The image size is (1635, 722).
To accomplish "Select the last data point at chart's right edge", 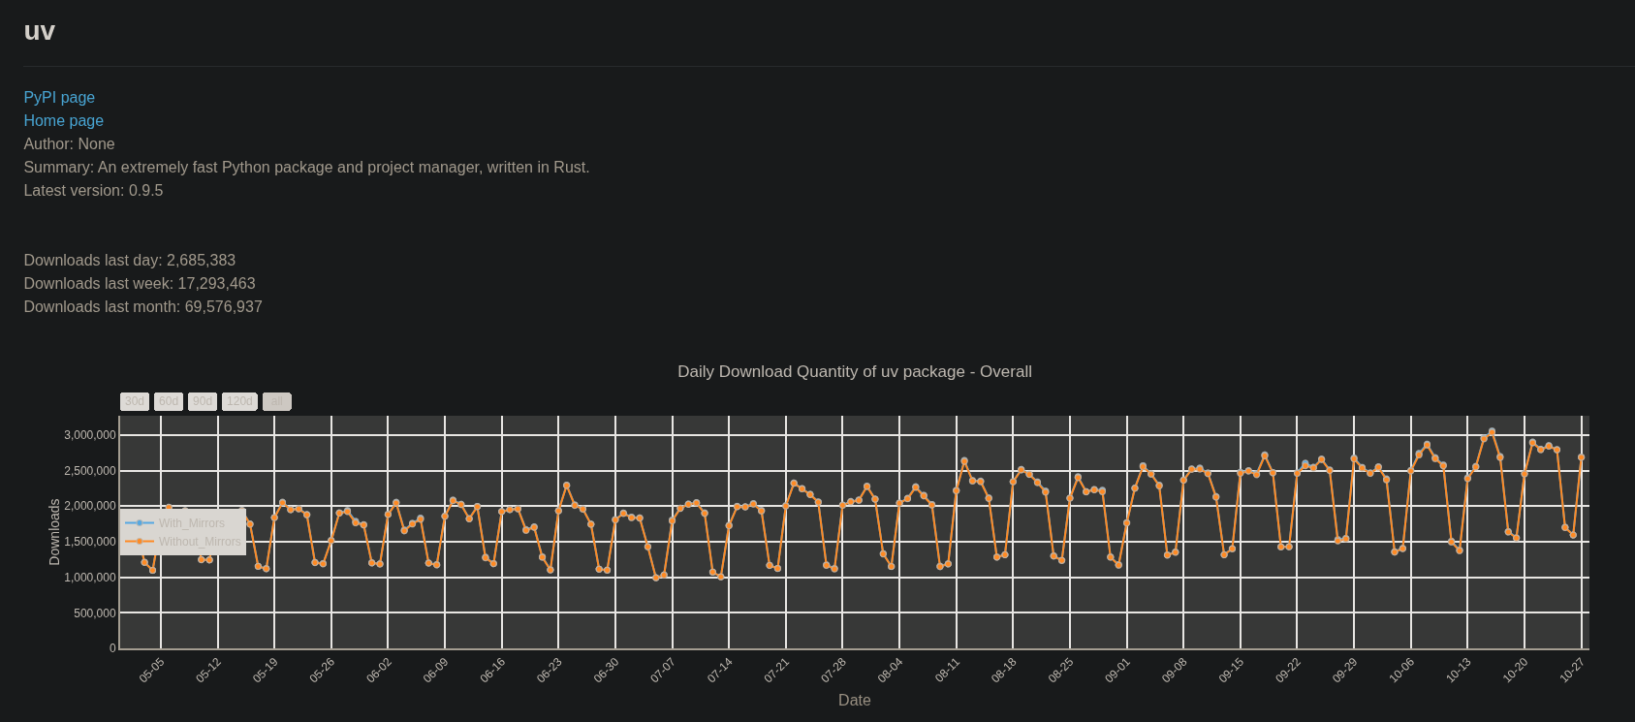I will [x=1581, y=457].
